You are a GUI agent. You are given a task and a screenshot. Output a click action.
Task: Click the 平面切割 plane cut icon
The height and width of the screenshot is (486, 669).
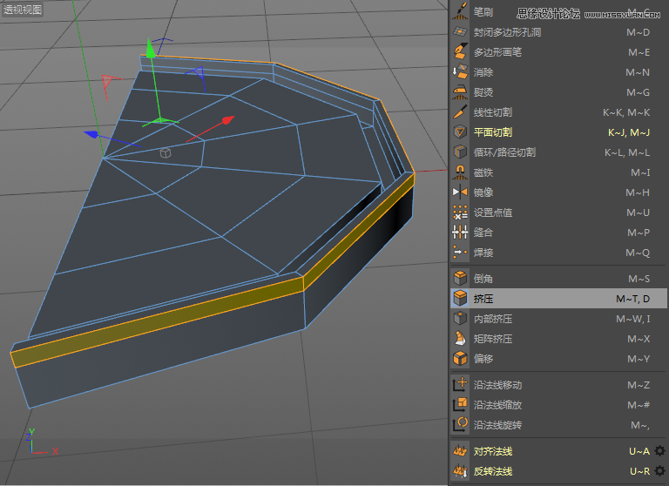click(460, 132)
